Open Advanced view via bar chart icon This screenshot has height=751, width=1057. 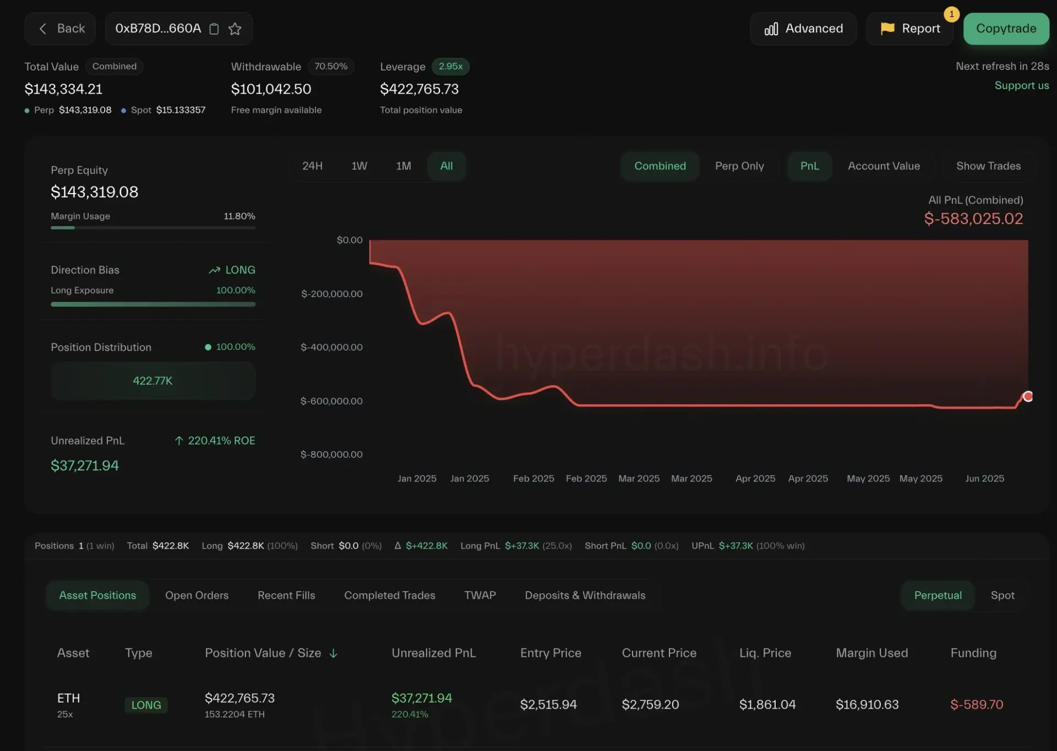[771, 29]
